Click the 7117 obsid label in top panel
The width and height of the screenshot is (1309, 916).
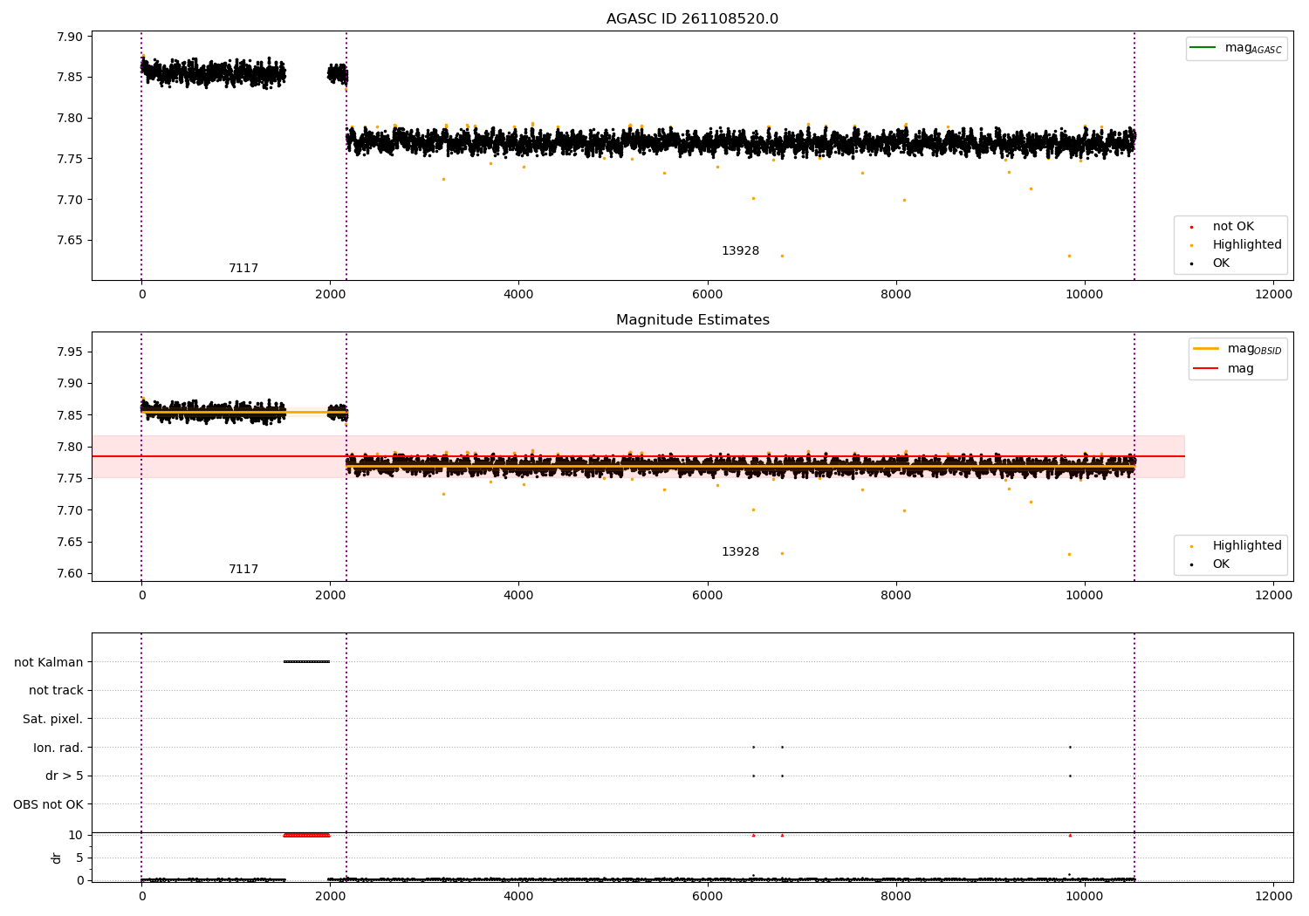[x=243, y=269]
